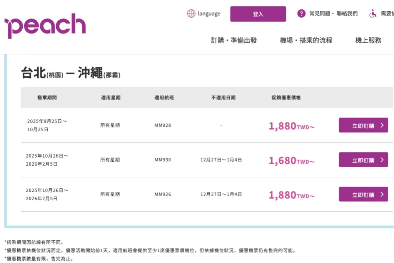Click the note *搭乘期間因航線有所不同
Screen dimensions: 394x263
(x=34, y=242)
